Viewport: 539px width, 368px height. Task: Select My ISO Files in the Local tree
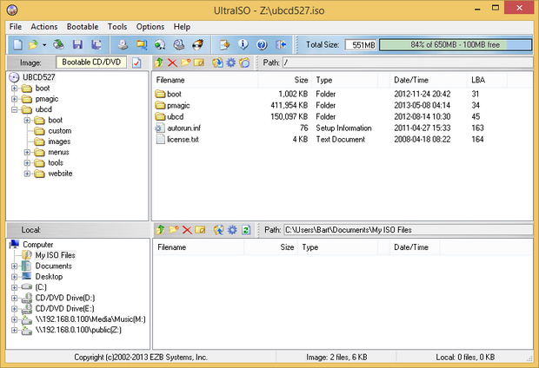tap(55, 255)
